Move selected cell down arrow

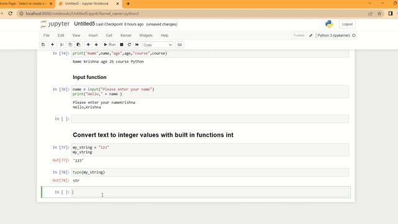pyautogui.click(x=96, y=45)
